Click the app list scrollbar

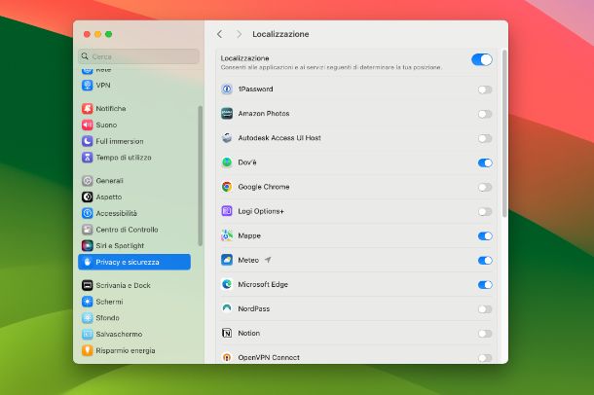tap(504, 133)
